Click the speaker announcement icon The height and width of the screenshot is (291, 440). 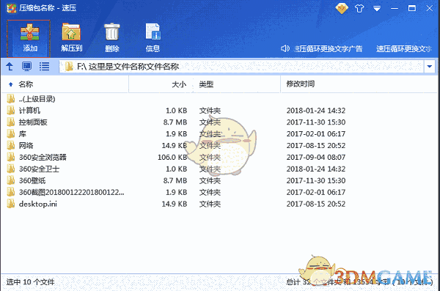285,48
